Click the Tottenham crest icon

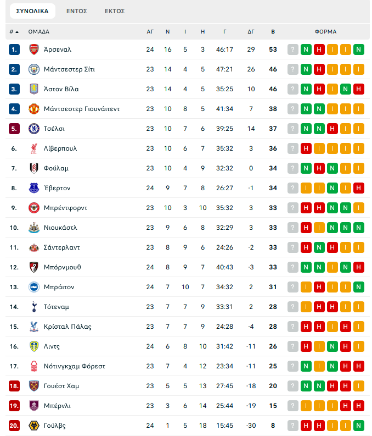point(34,307)
